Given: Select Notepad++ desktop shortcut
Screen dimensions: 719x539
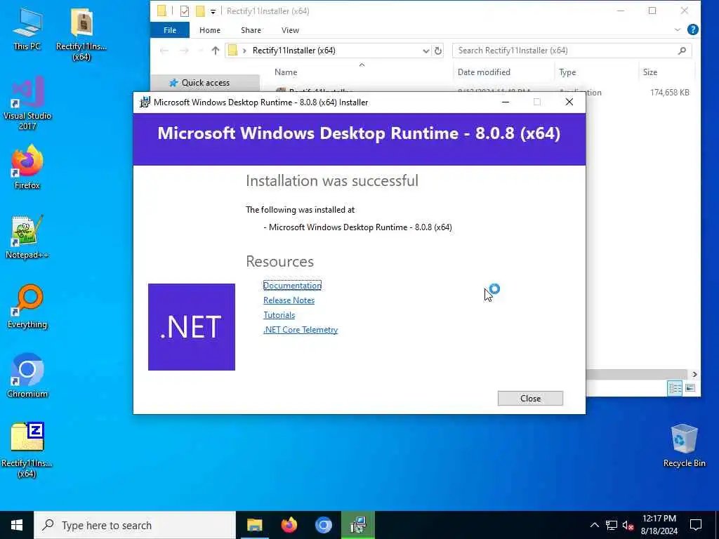Looking at the screenshot, I should [x=27, y=237].
